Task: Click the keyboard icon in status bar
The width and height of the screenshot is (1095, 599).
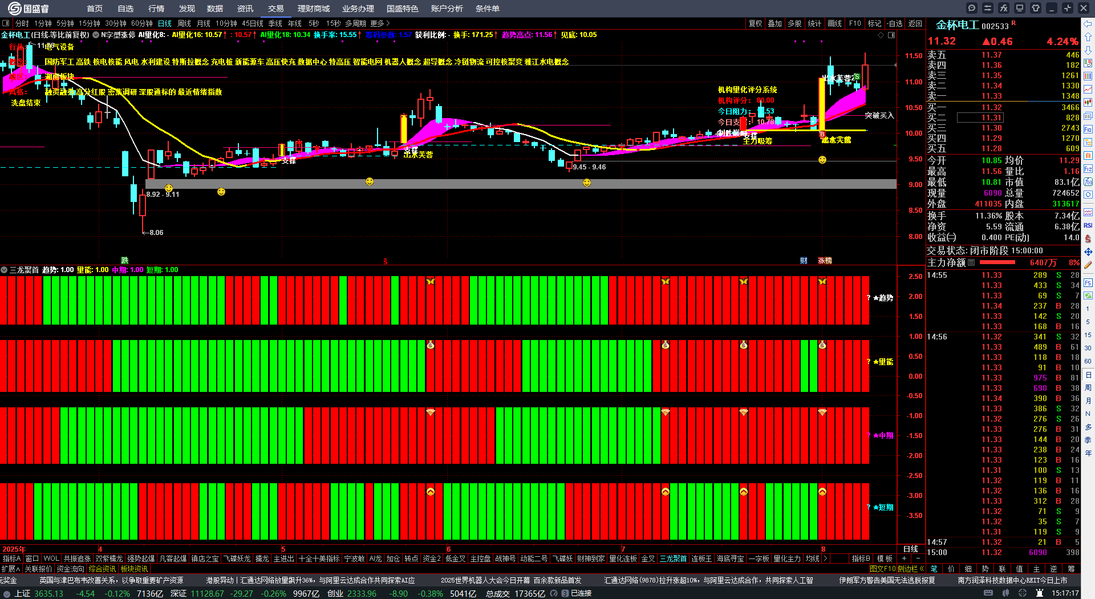Action: coord(988,593)
